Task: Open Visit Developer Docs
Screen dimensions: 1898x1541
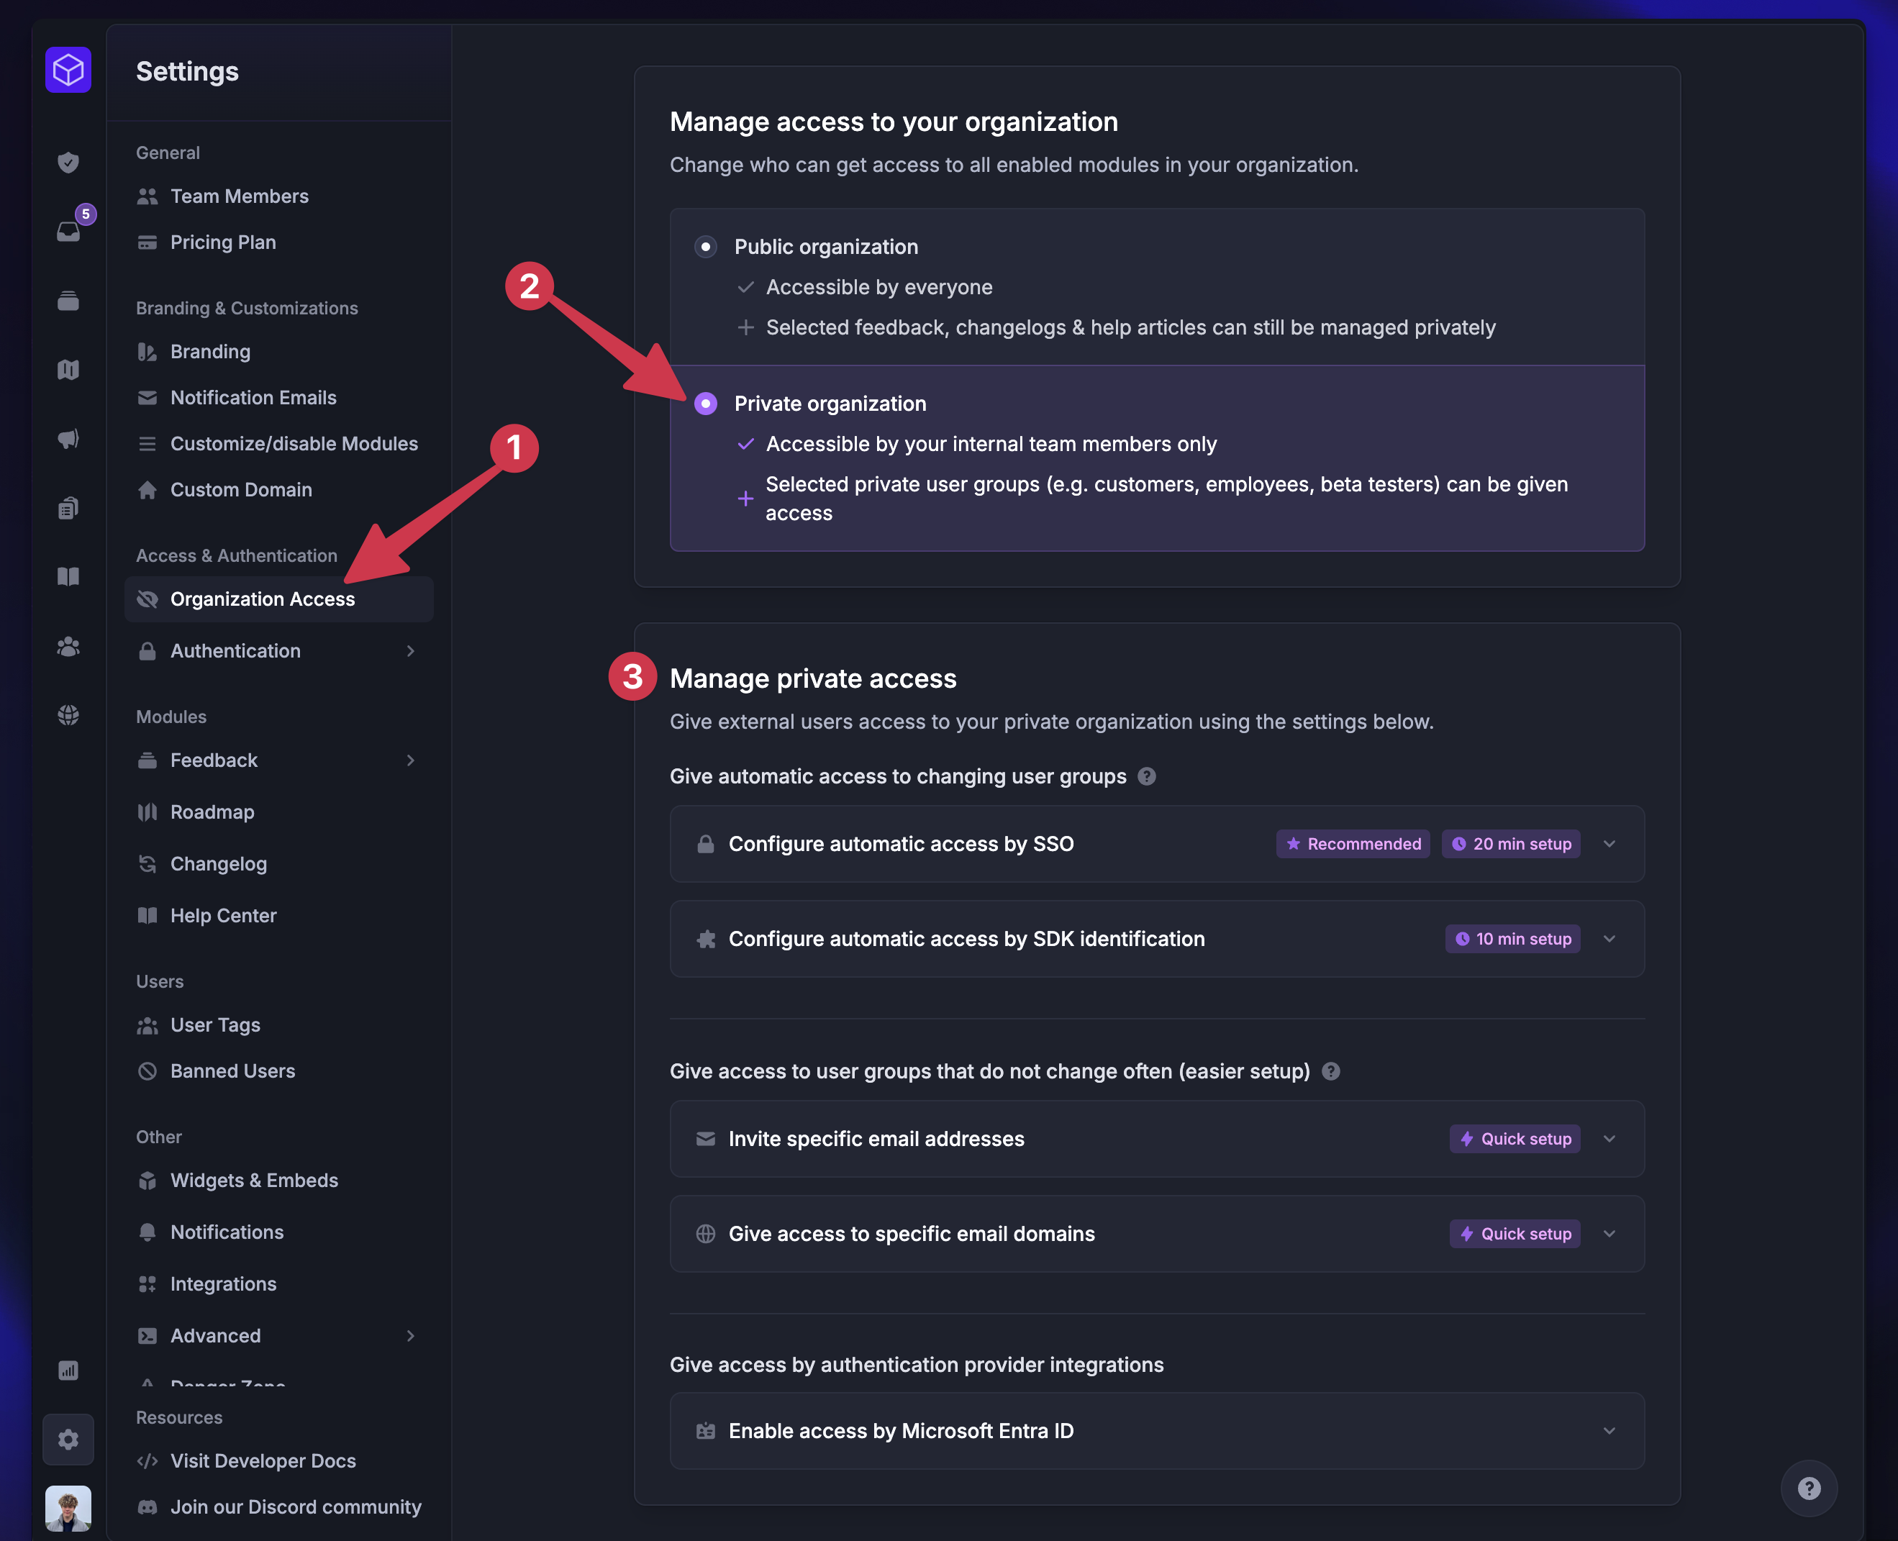Action: coord(262,1460)
